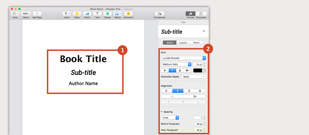Click the document proxy icon in title bar
Viewport: 309px width, 135px height.
pyautogui.click(x=88, y=9)
